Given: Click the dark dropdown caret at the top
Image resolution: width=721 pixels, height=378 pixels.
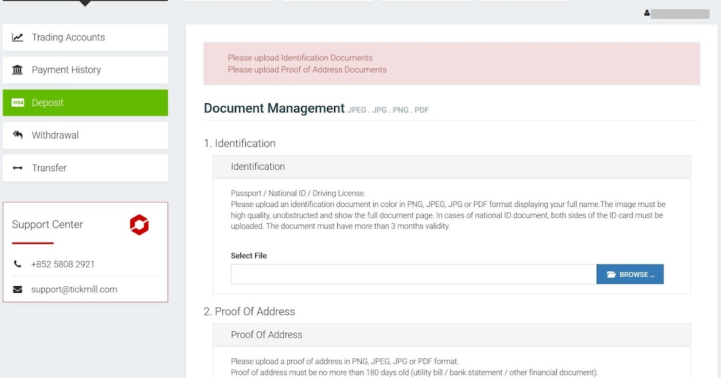Looking at the screenshot, I should (85, 4).
